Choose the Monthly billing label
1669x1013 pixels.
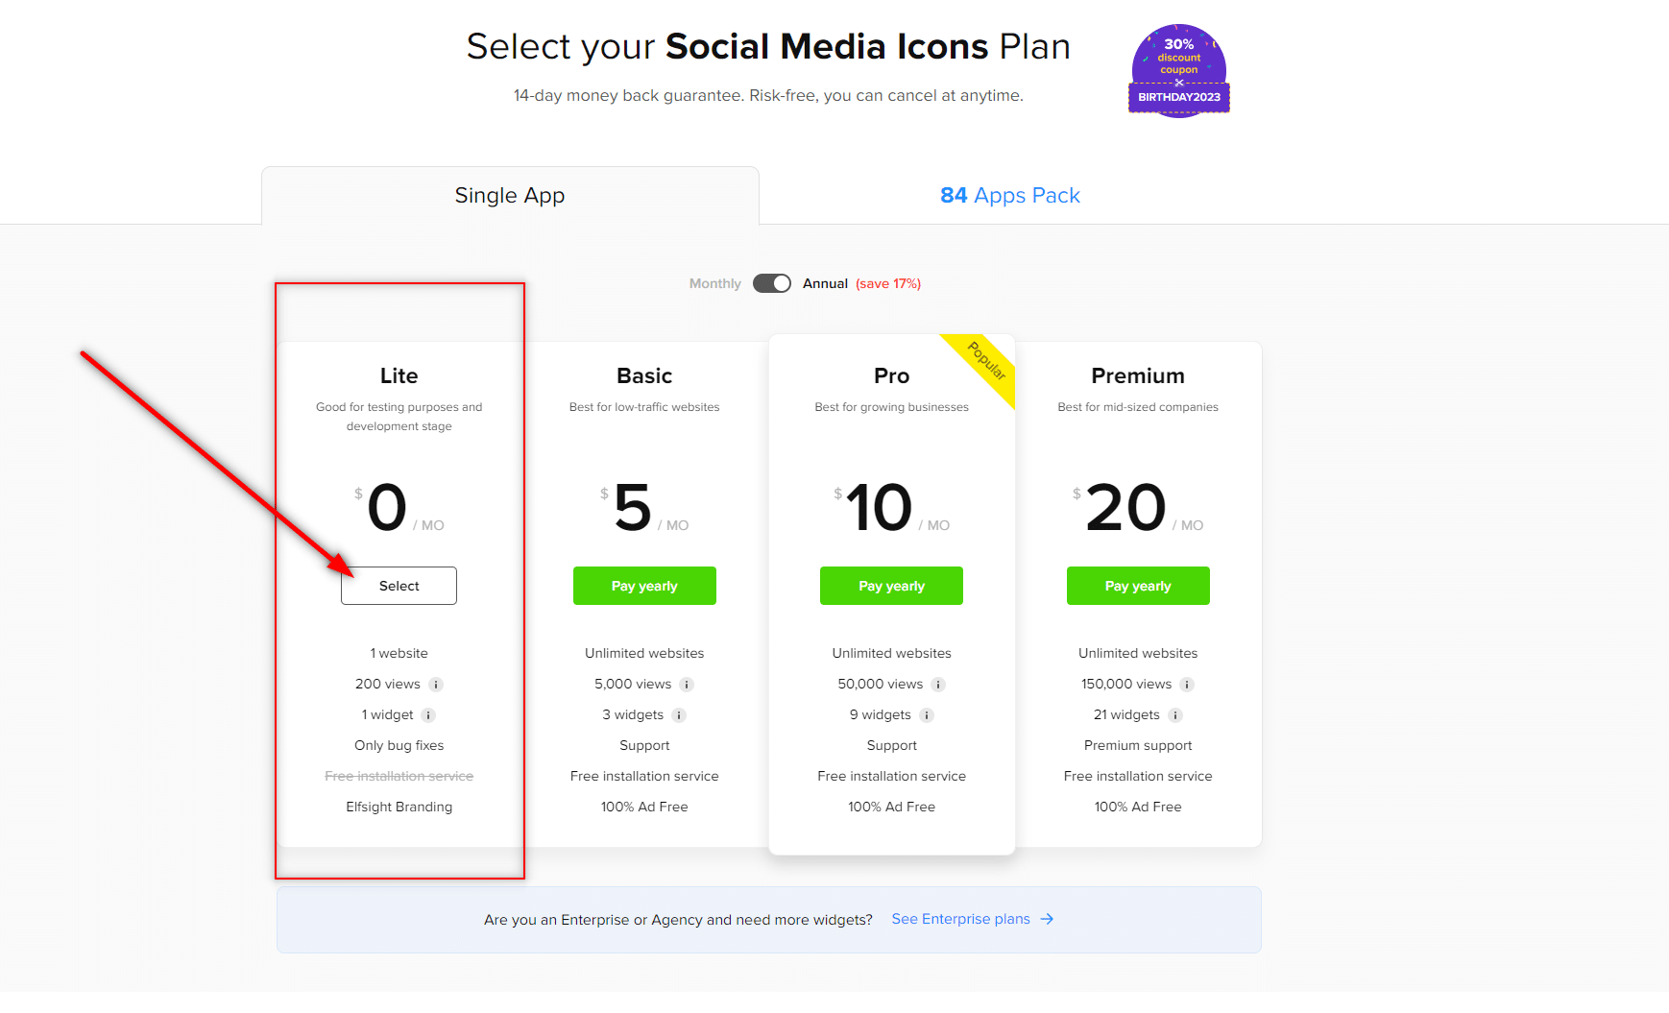click(715, 283)
